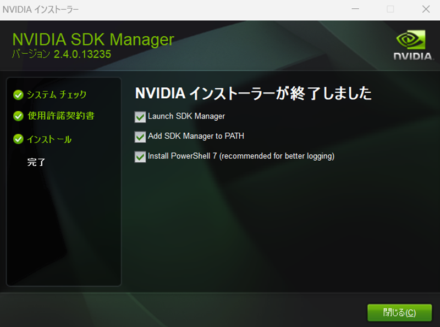Screen dimensions: 440x327
Task: Click the NVIDIA eye emblem logo
Action: point(410,41)
